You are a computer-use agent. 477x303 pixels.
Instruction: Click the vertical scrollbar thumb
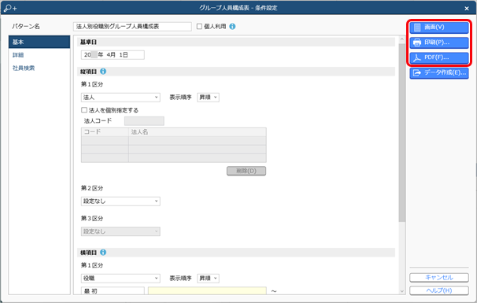click(x=402, y=133)
